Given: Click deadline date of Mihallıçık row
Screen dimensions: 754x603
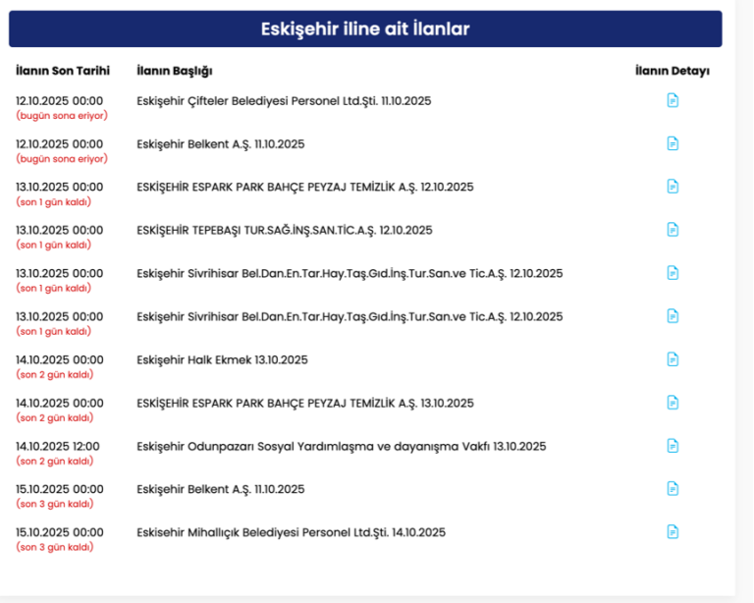Looking at the screenshot, I should tap(59, 533).
